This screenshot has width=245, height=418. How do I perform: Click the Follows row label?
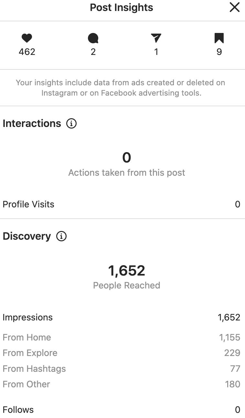coord(18,410)
